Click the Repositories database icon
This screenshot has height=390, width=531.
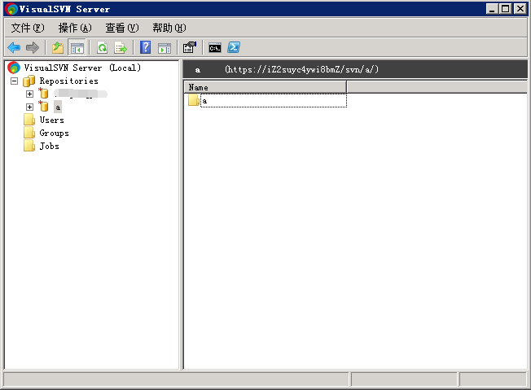[29, 81]
